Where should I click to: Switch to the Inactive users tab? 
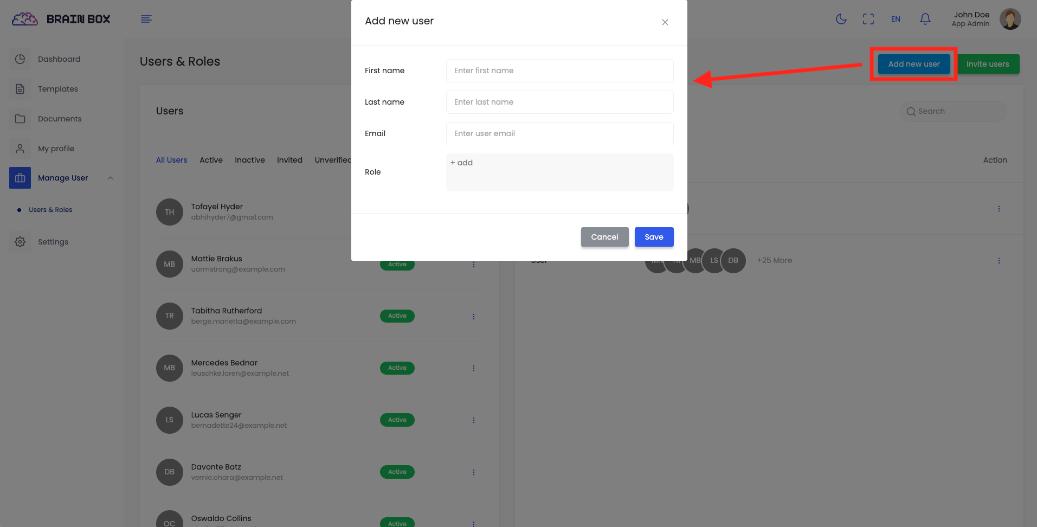pyautogui.click(x=249, y=160)
